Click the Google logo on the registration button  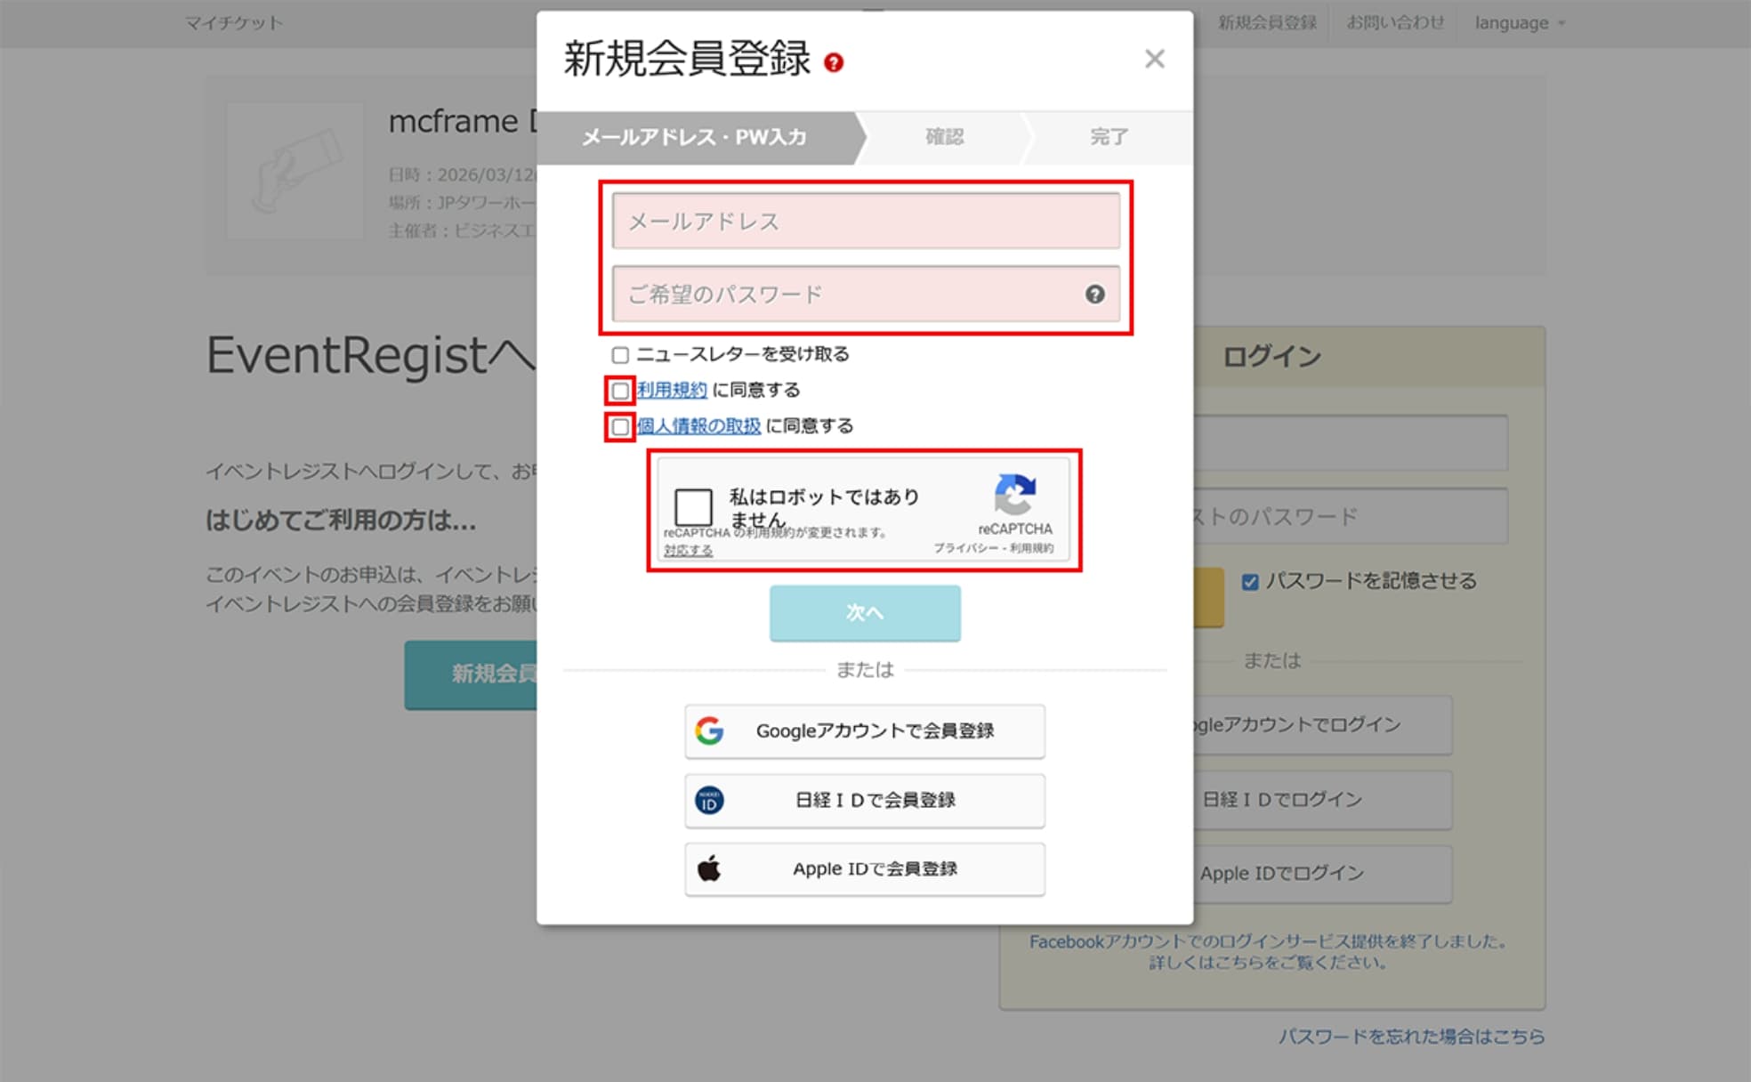pos(709,731)
